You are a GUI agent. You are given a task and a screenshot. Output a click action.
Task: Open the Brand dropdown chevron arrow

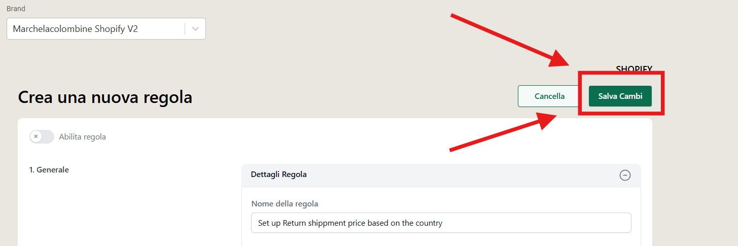click(195, 29)
